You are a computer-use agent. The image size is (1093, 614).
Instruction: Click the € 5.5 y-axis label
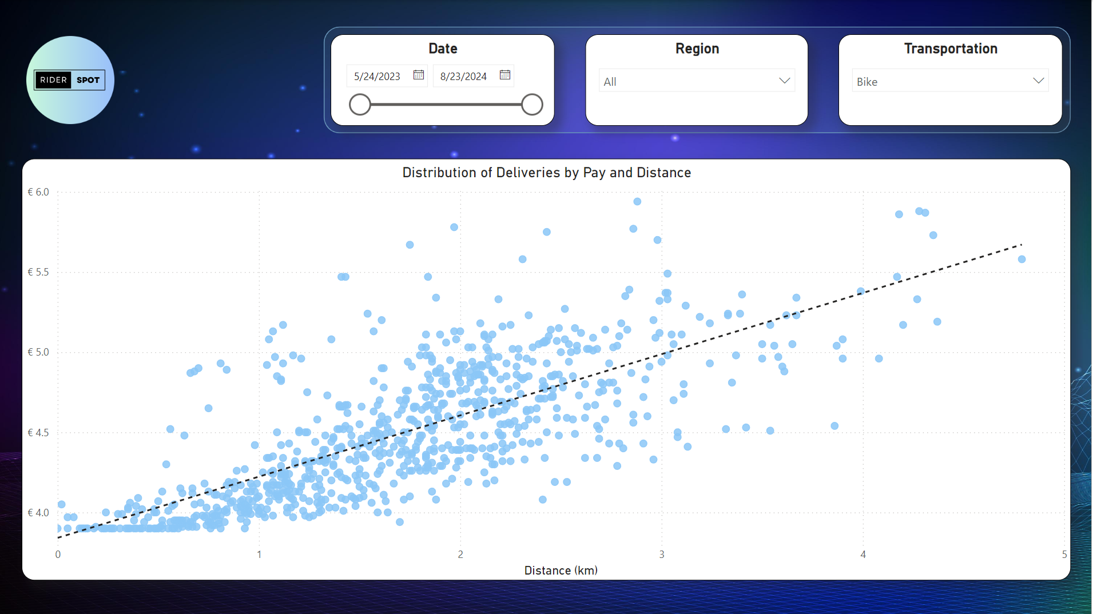coord(38,272)
